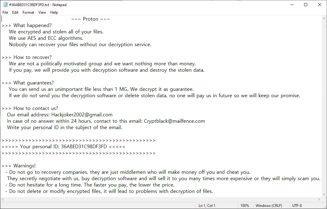Click the 100% zoom level in status bar

[244, 206]
